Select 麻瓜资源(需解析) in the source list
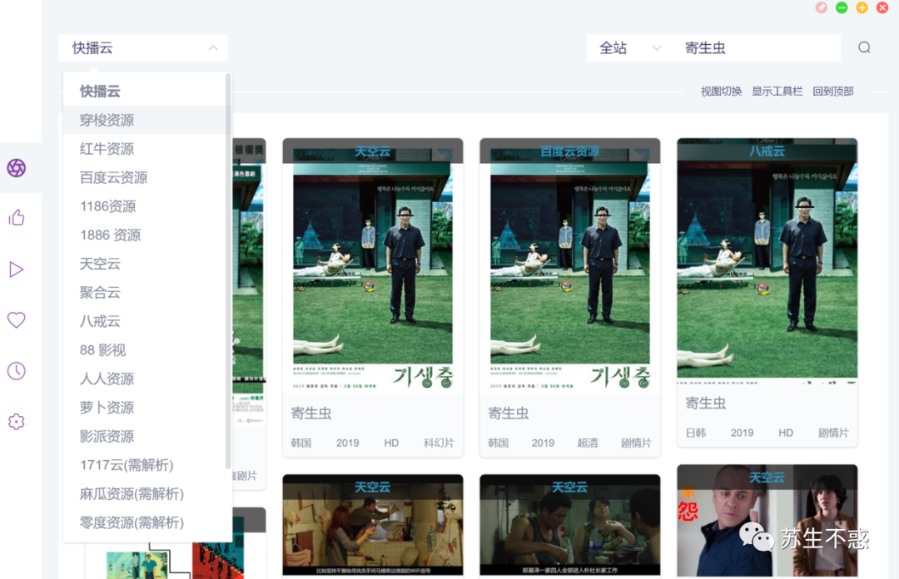The image size is (899, 579). 145,493
